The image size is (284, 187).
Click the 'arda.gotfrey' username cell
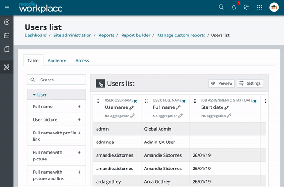point(117,182)
